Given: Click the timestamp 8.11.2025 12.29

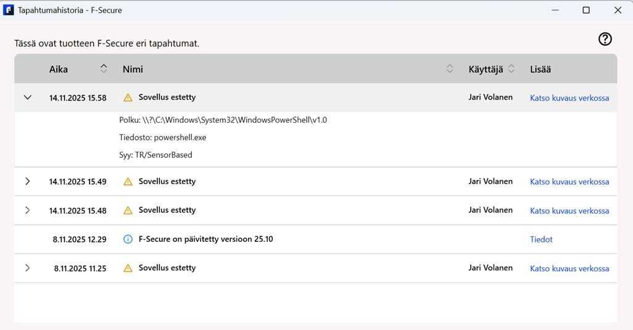Looking at the screenshot, I should point(80,239).
